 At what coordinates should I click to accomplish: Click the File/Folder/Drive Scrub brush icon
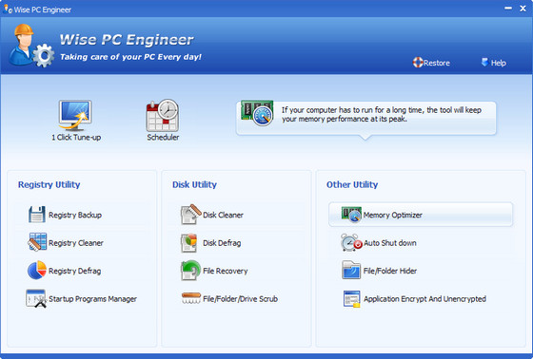click(191, 298)
